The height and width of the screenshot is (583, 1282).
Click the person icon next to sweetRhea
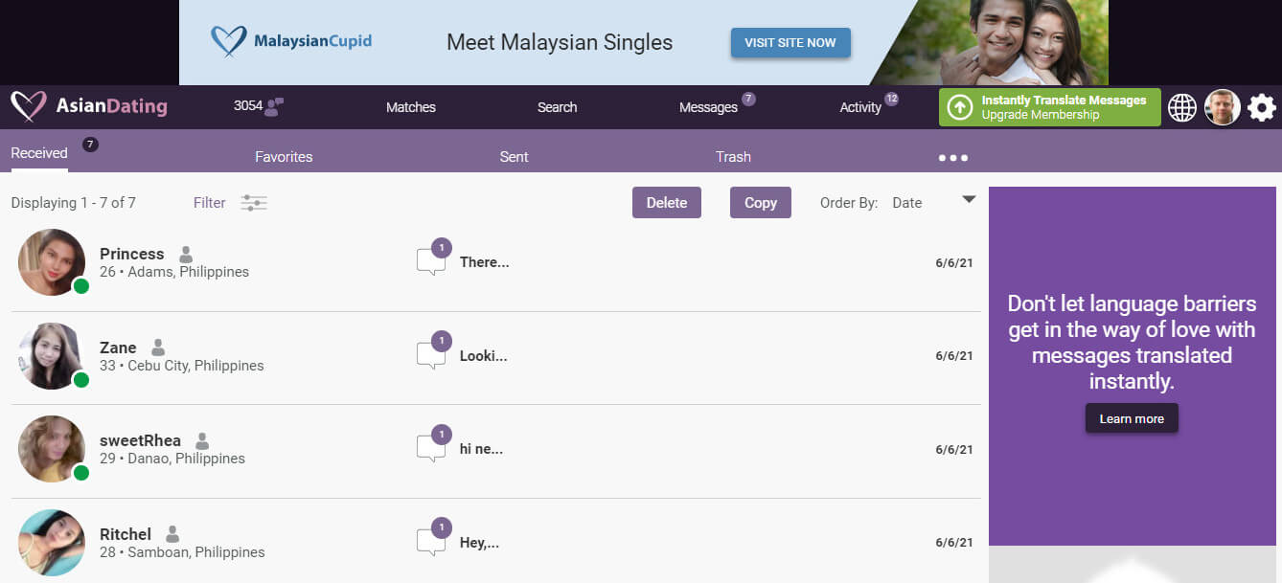(202, 440)
